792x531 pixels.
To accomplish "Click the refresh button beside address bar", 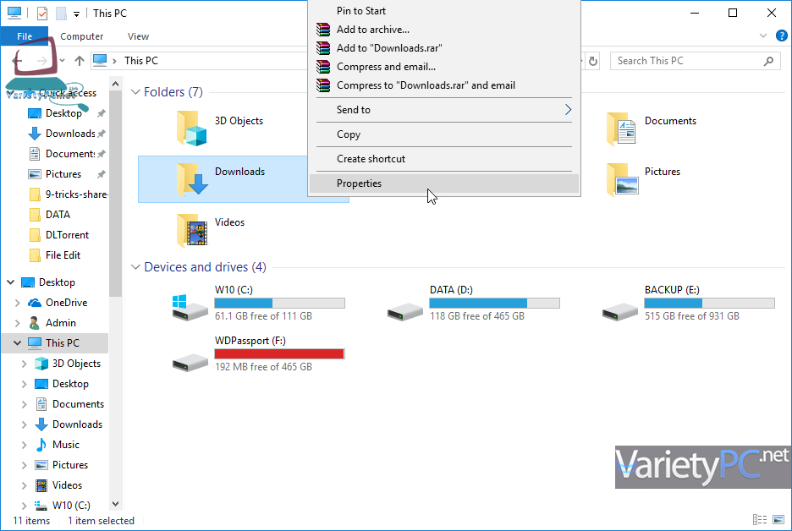I will [593, 61].
